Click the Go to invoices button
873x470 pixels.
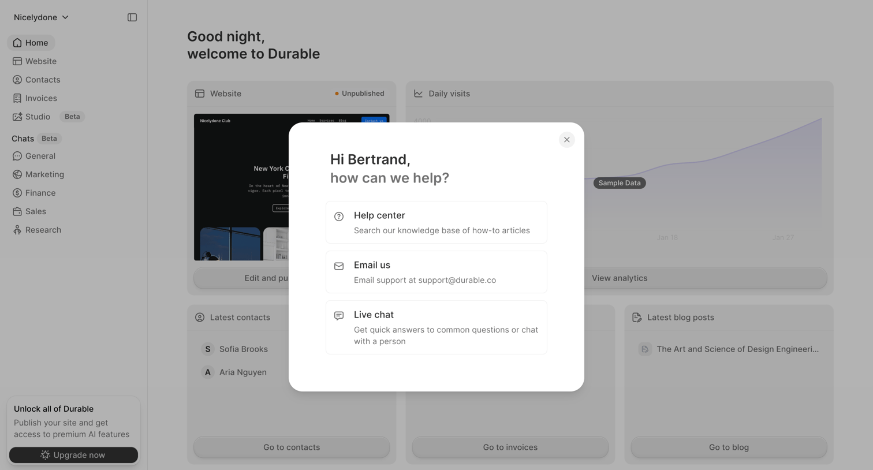[x=510, y=447]
